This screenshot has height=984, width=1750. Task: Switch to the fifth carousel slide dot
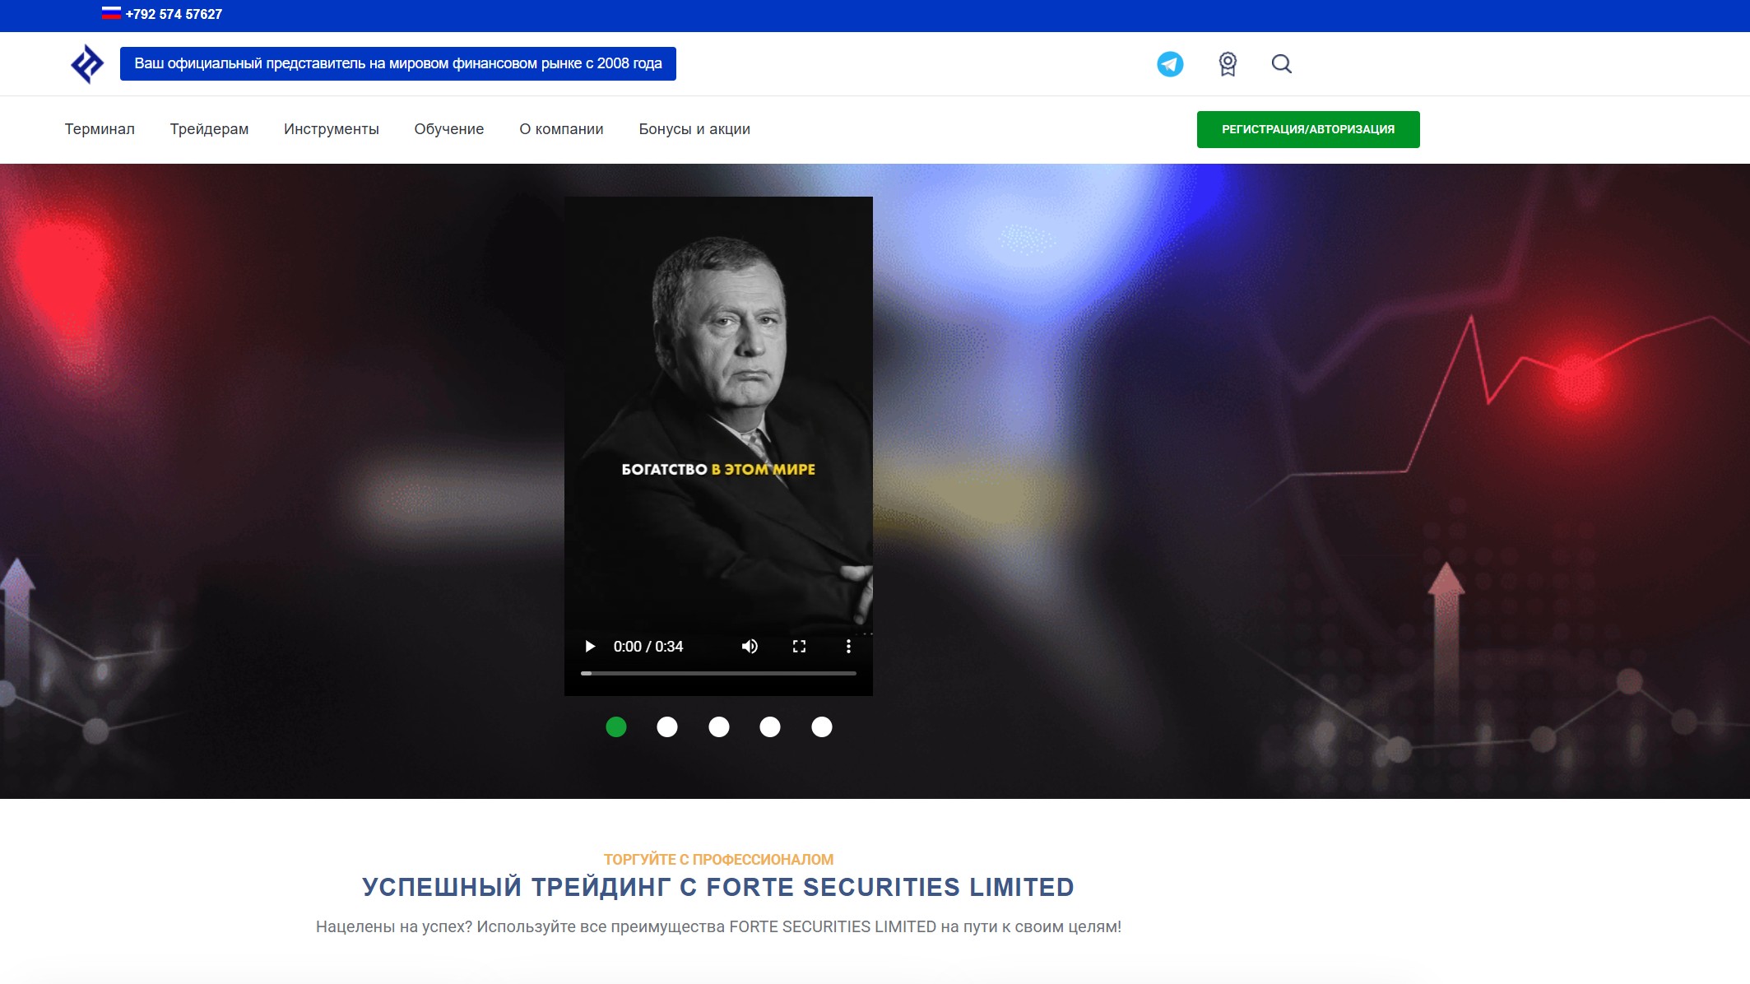(x=822, y=727)
